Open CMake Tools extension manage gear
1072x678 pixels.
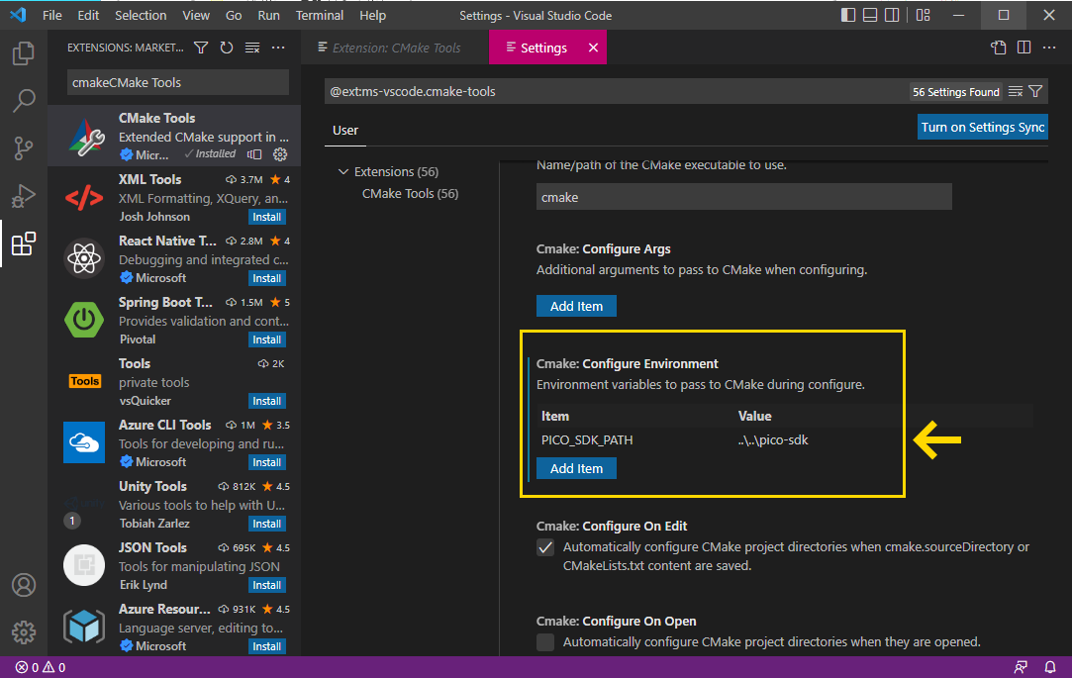coord(280,154)
